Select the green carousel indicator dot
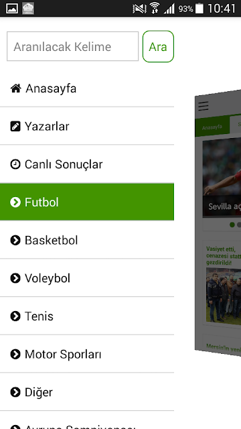This screenshot has height=429, width=241. click(x=232, y=225)
